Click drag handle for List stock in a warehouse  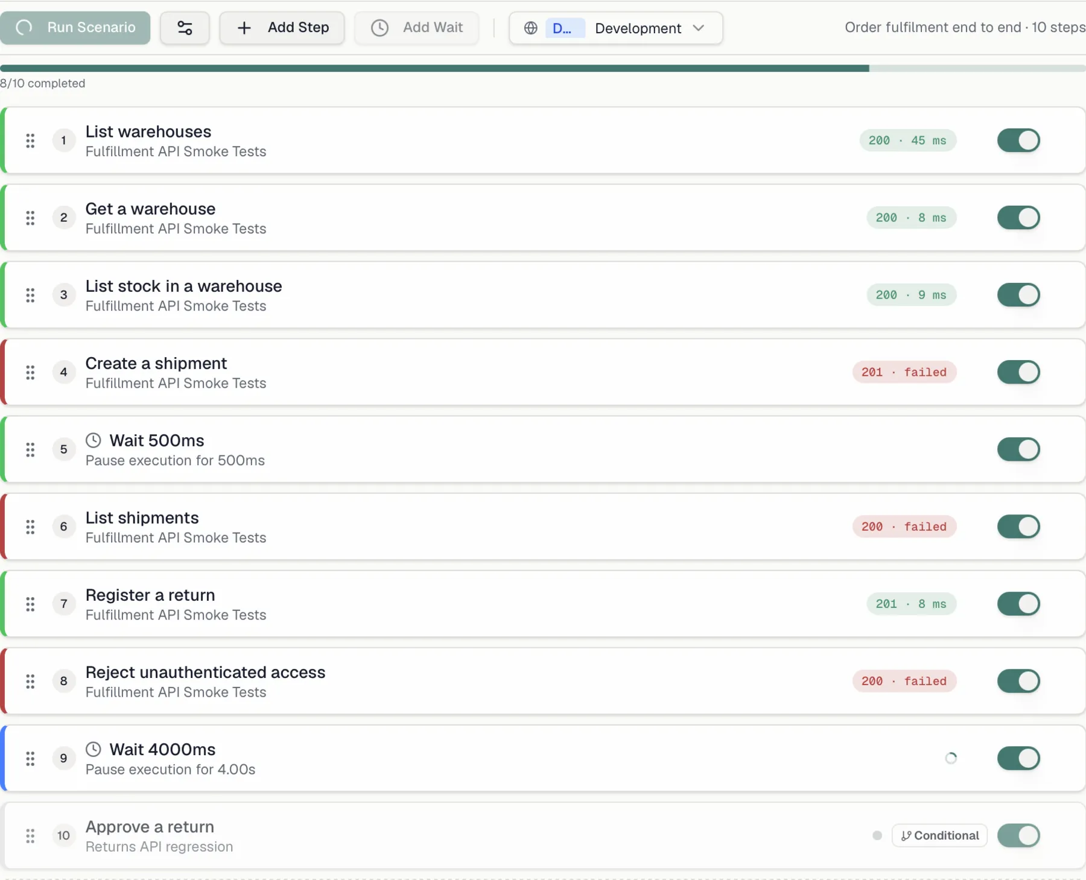(30, 295)
